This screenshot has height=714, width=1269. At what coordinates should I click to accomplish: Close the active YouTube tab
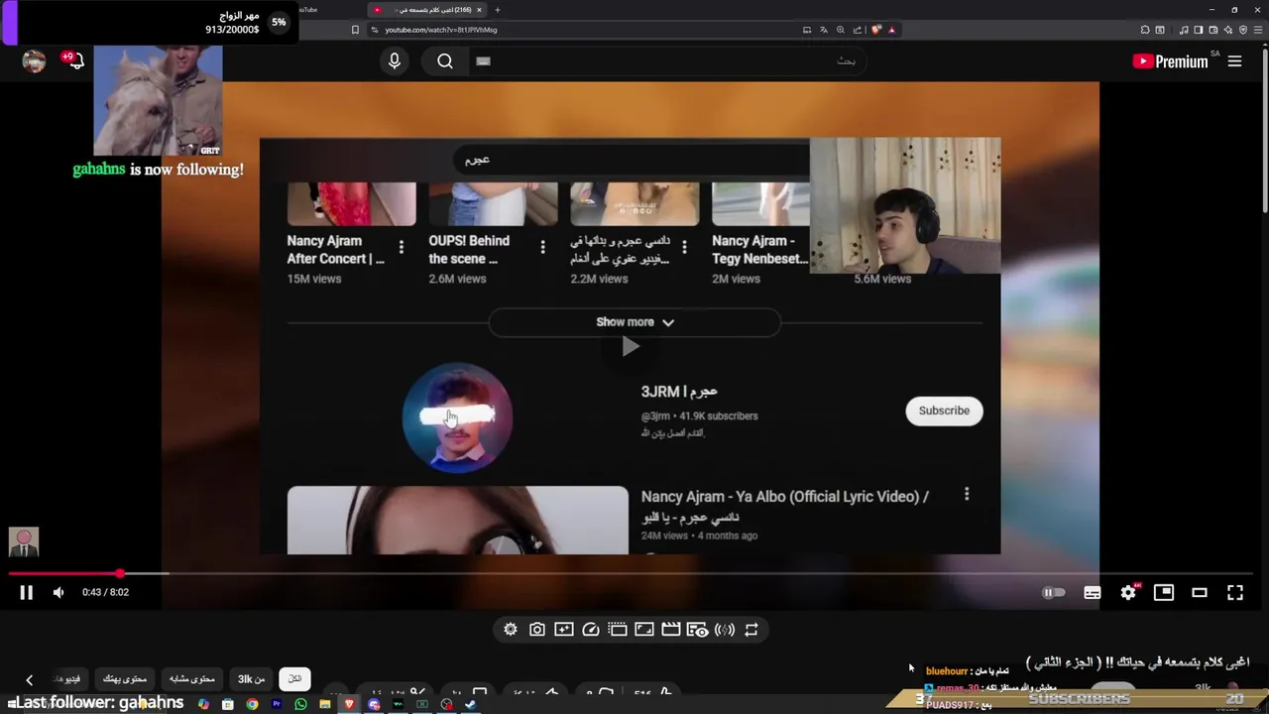click(479, 10)
